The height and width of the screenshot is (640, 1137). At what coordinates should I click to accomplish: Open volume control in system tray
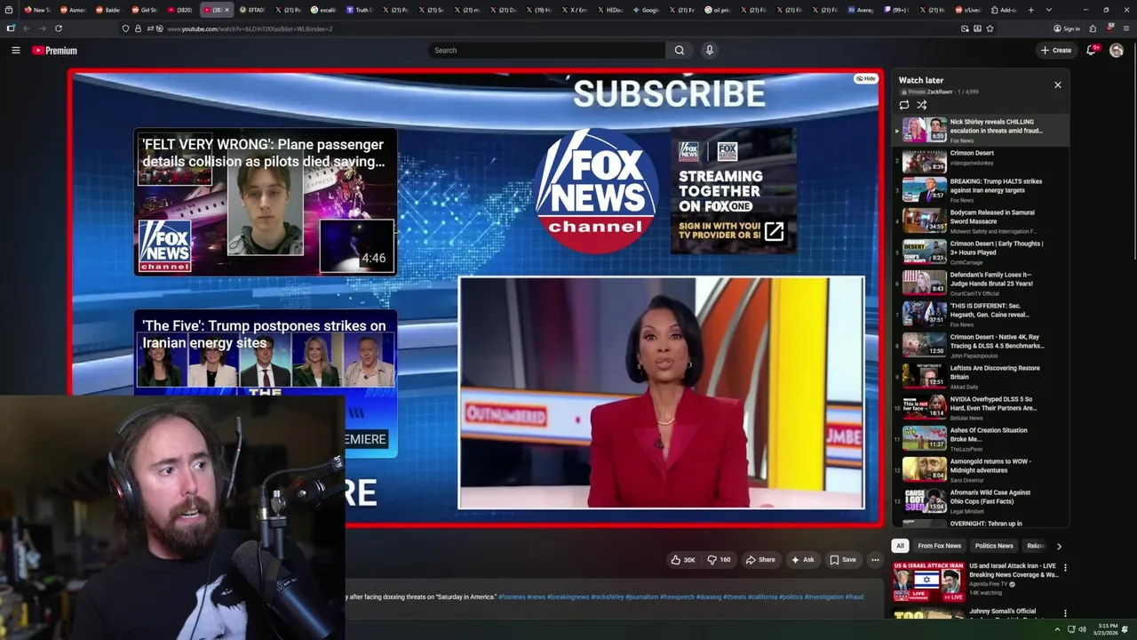[1083, 629]
